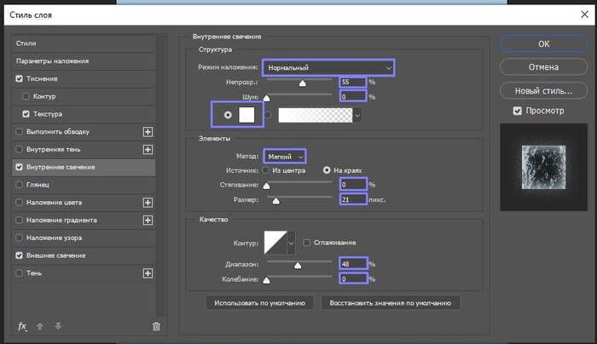Click the fx effects icon at bottom left
This screenshot has height=344, width=597.
(22, 326)
